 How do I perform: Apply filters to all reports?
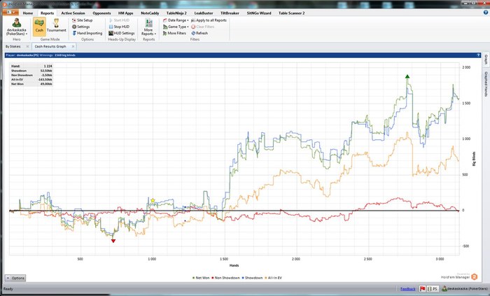coord(209,20)
